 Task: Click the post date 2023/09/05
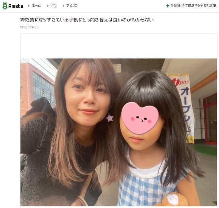(x=29, y=27)
